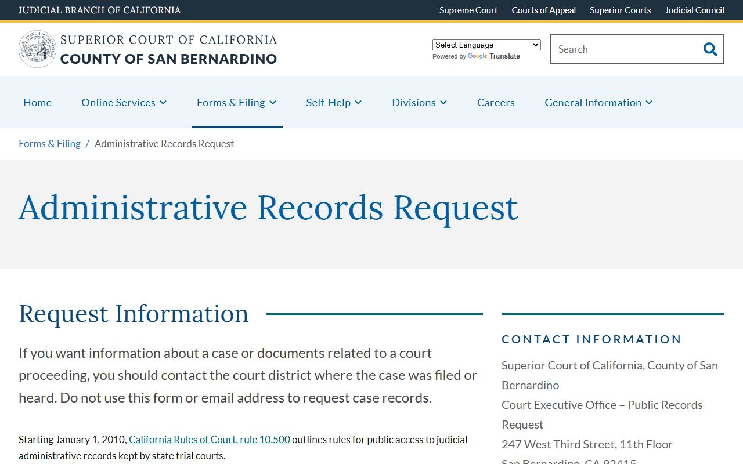The height and width of the screenshot is (464, 743).
Task: Click the search magnifier icon
Action: click(x=710, y=49)
